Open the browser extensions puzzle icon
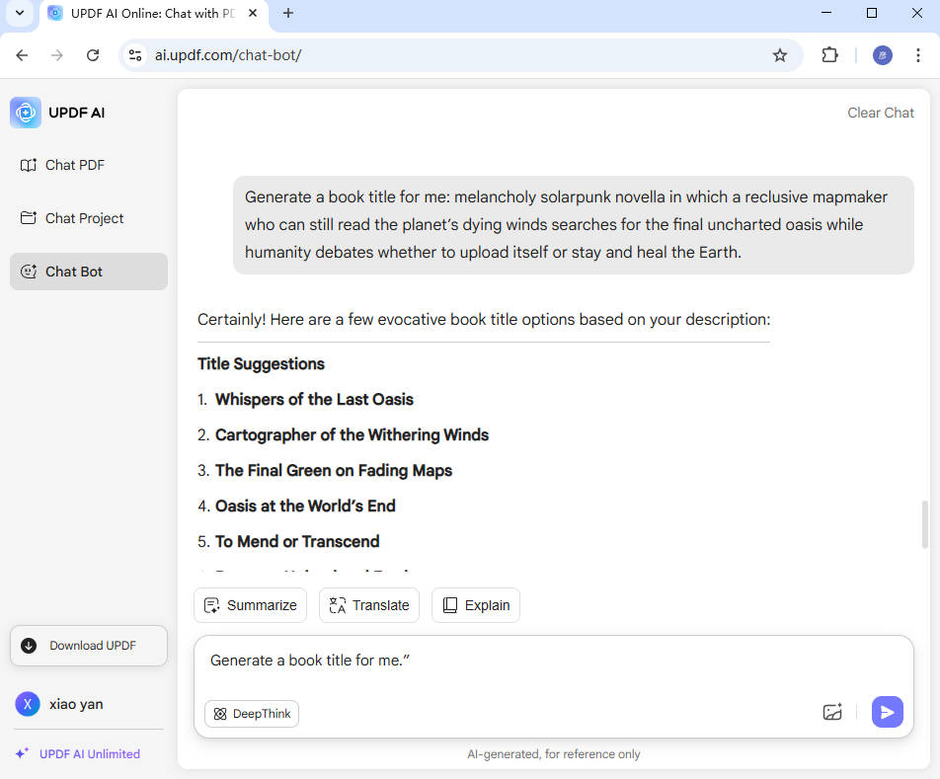The height and width of the screenshot is (779, 940). coord(829,55)
